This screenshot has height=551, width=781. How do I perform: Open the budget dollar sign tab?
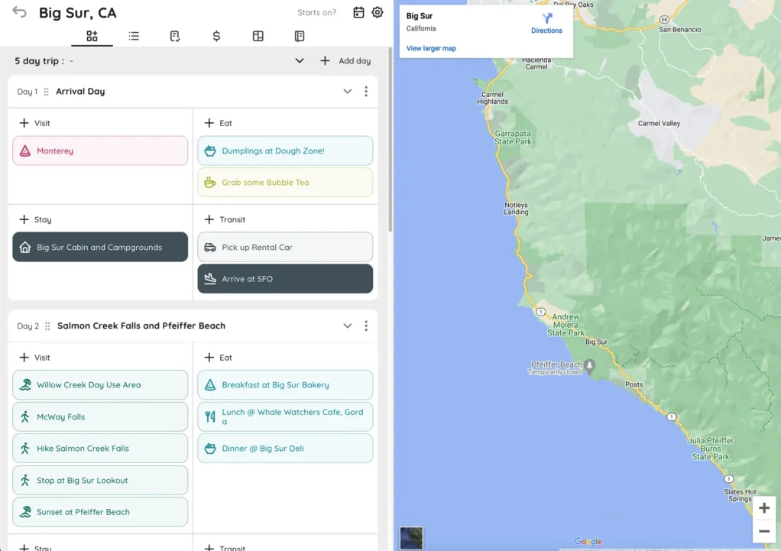click(216, 36)
